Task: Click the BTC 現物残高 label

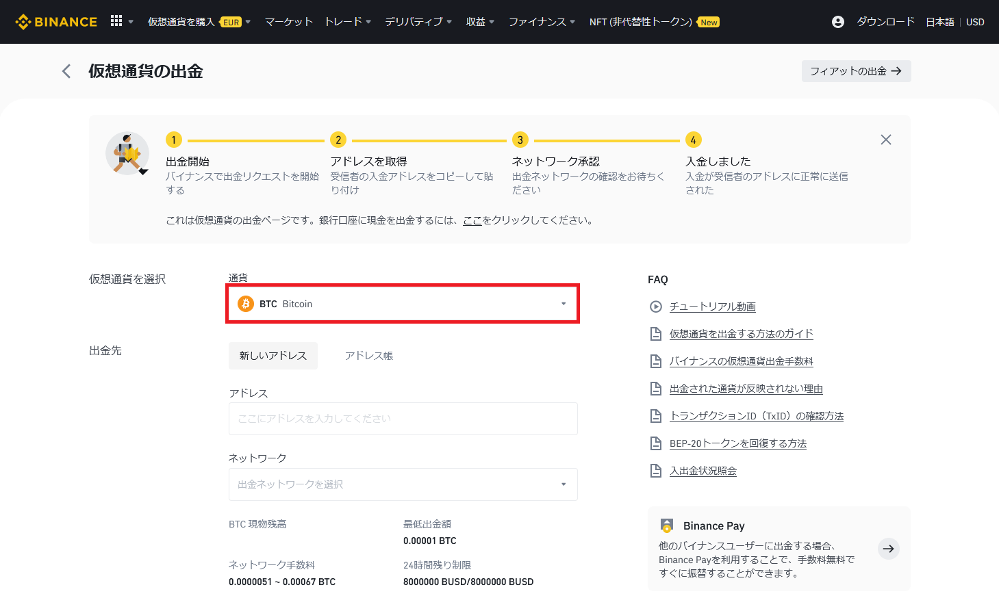Action: click(x=257, y=524)
